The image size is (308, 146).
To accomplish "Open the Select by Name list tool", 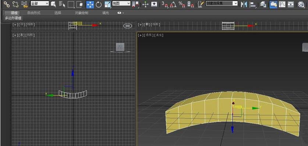I will pos(62,4).
